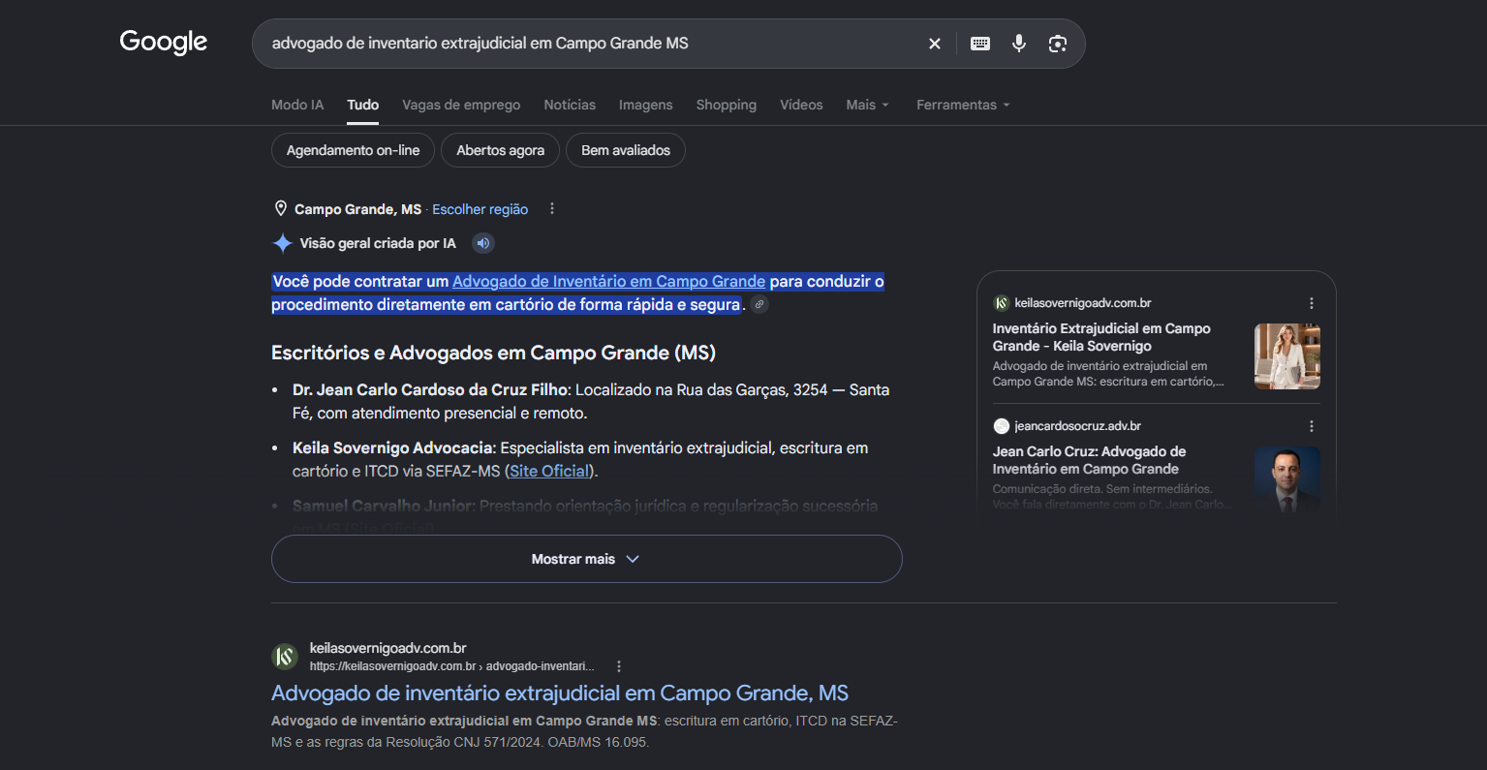This screenshot has height=770, width=1487.
Task: Open Jean Carlo Cruz source card thumbnail
Action: point(1287,478)
